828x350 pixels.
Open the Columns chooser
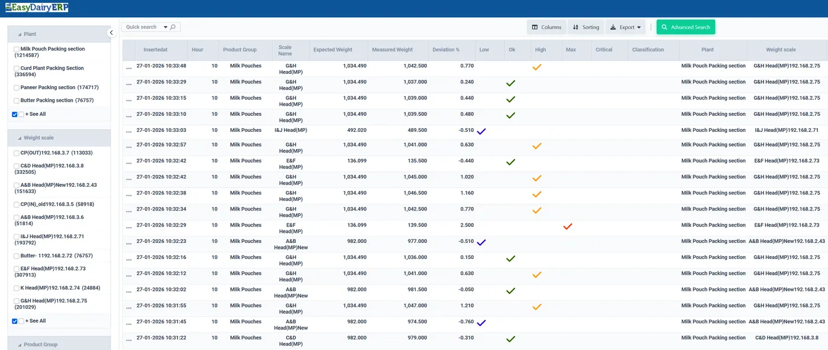point(546,27)
